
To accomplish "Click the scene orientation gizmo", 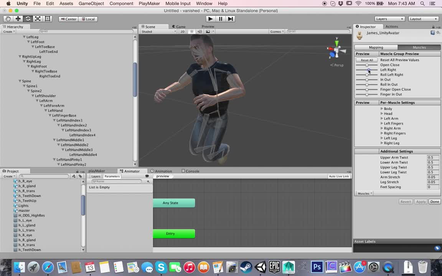I will [x=336, y=50].
